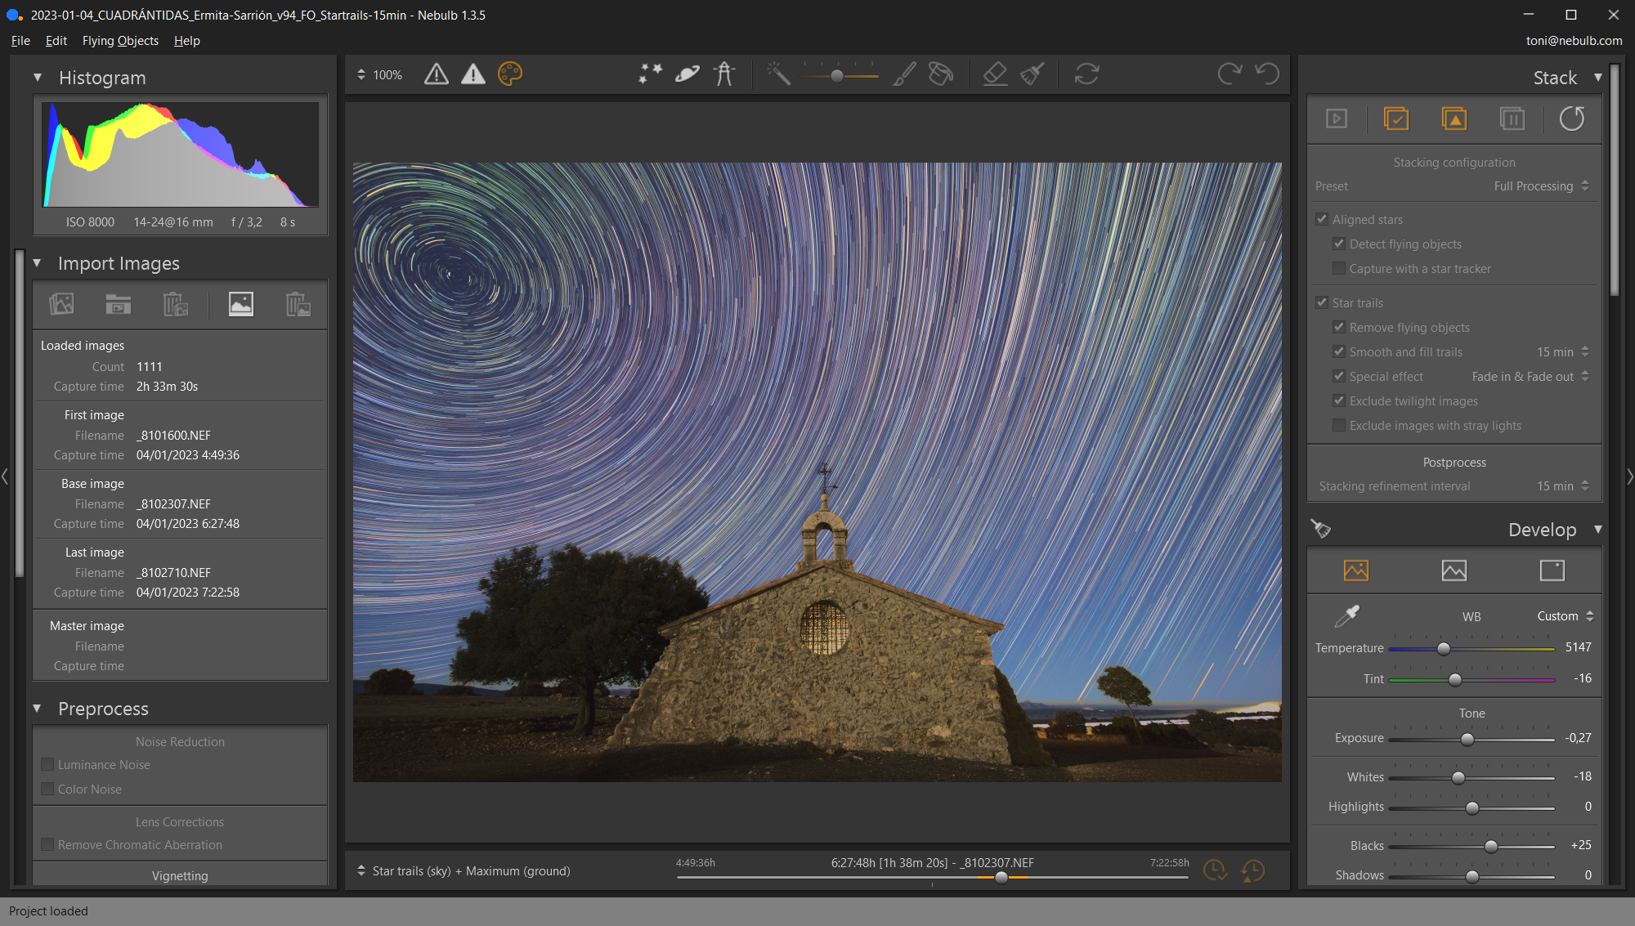Click the develop brush icon beside Develop
This screenshot has height=926, width=1635.
pyautogui.click(x=1321, y=529)
